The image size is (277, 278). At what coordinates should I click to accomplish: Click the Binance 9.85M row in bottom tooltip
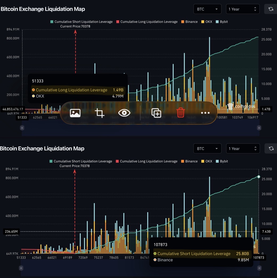pyautogui.click(x=201, y=260)
